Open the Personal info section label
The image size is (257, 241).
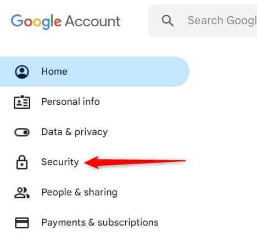point(70,102)
